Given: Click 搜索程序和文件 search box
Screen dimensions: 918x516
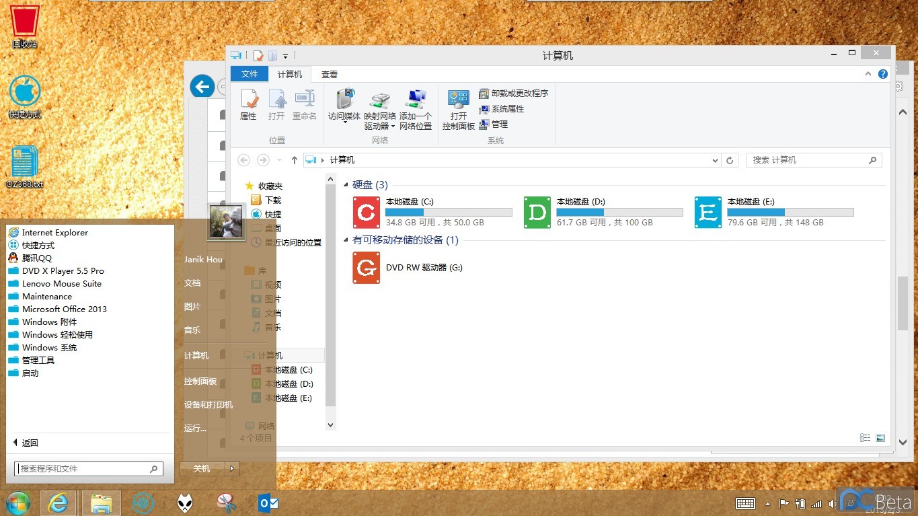Looking at the screenshot, I should [88, 469].
